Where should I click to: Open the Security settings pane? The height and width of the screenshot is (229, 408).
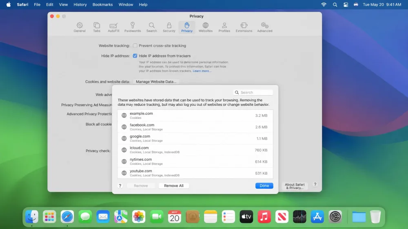pos(169,27)
